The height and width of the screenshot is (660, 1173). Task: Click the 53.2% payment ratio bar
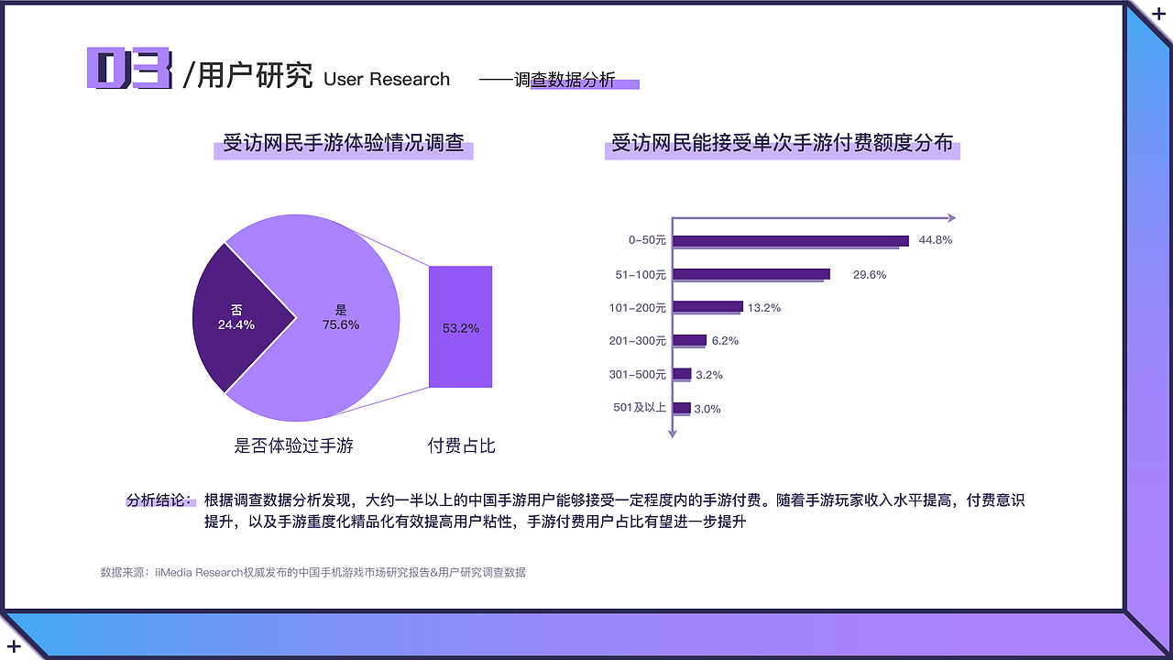tap(460, 327)
